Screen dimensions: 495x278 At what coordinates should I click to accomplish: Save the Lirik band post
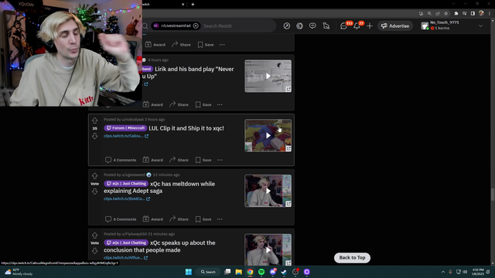click(x=203, y=104)
